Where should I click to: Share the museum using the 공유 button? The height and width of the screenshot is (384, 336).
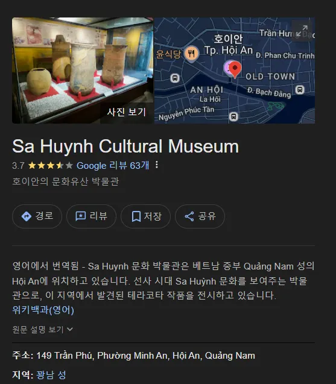click(x=200, y=216)
